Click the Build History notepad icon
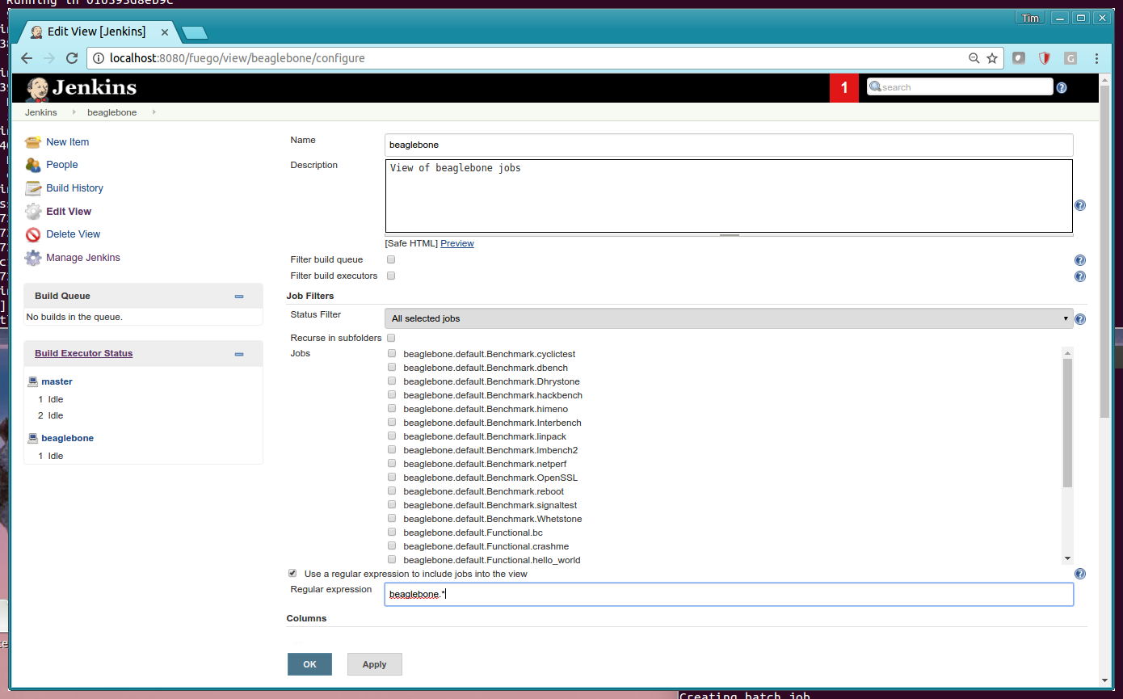The height and width of the screenshot is (699, 1123). coord(32,188)
